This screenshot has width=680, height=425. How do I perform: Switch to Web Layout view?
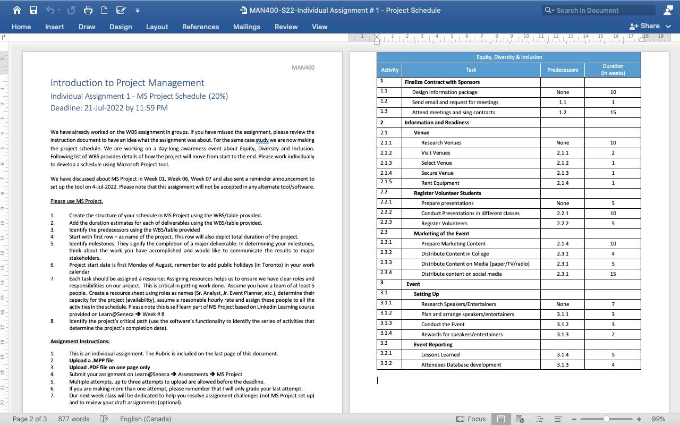click(520, 419)
